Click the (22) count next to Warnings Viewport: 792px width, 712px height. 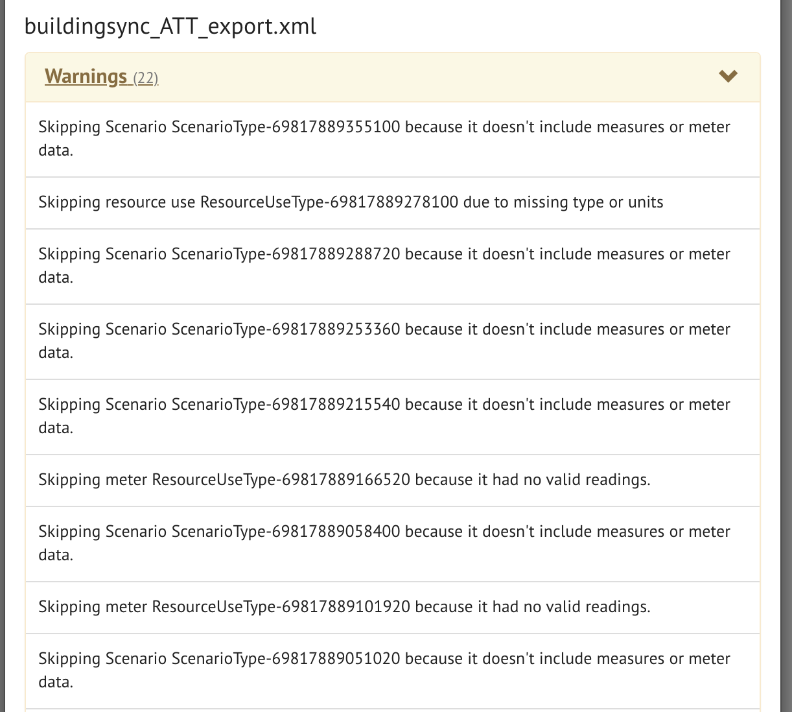[146, 78]
